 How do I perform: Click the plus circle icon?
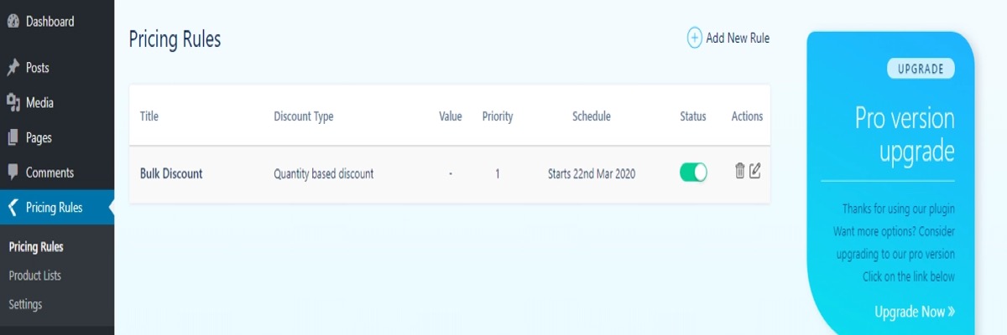pyautogui.click(x=695, y=38)
